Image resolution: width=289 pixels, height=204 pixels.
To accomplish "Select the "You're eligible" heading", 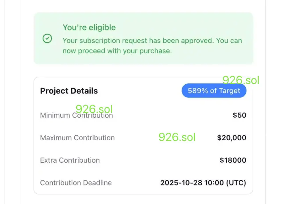I will click(x=89, y=27).
